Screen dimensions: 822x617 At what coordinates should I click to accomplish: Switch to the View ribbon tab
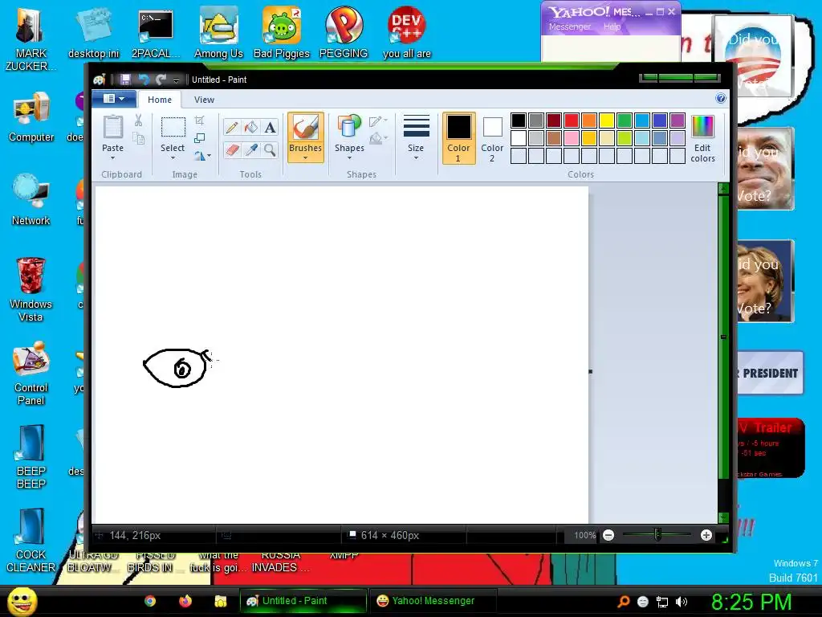(204, 100)
